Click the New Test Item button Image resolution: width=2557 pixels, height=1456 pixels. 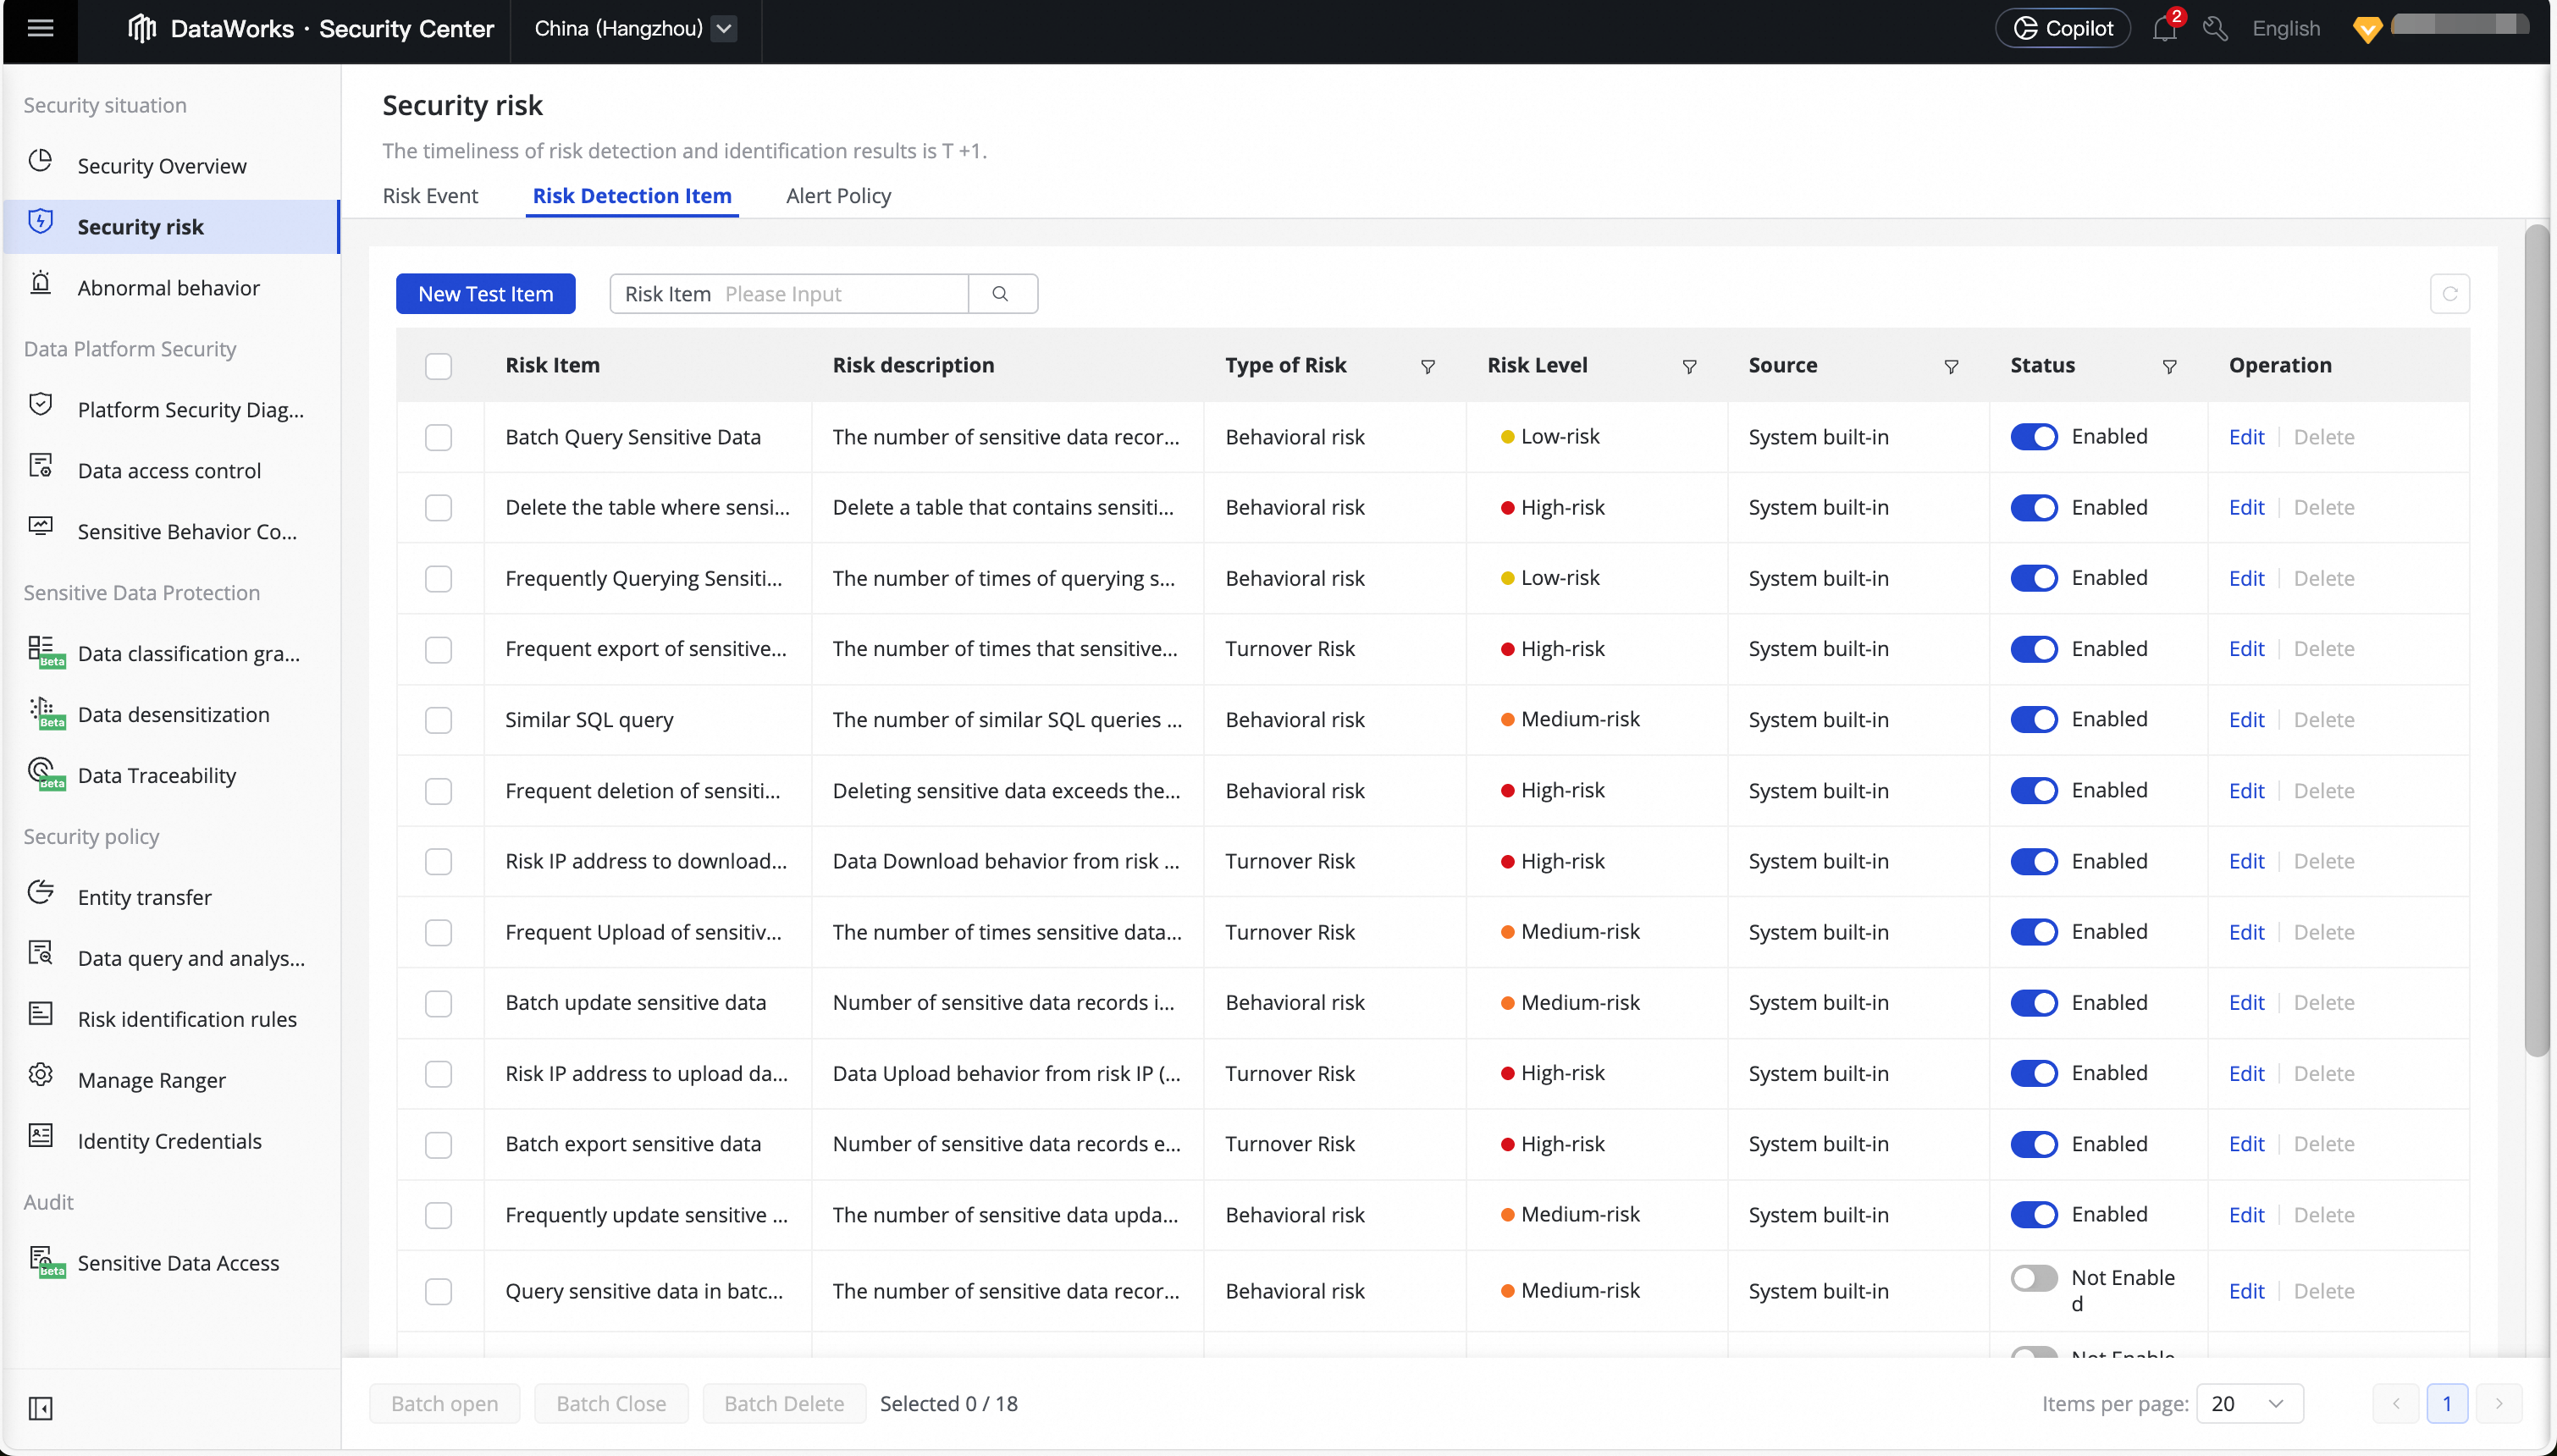point(485,294)
